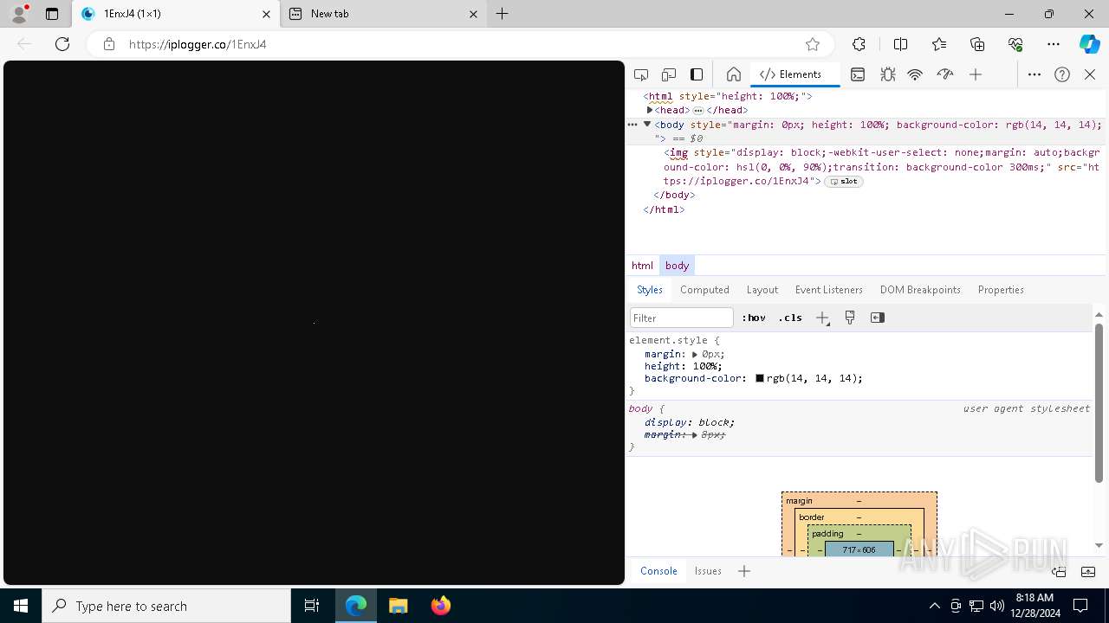Image resolution: width=1109 pixels, height=623 pixels.
Task: Open File Explorer from taskbar
Action: point(398,606)
